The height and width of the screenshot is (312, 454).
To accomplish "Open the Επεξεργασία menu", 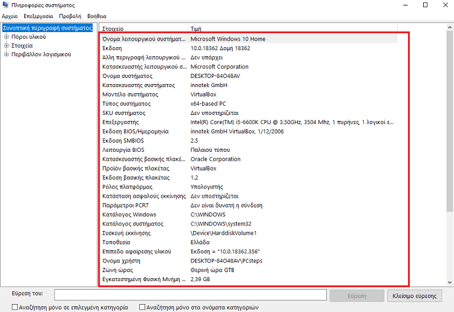I will 38,16.
